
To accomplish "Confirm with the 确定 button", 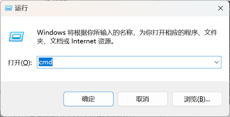I will (88, 99).
